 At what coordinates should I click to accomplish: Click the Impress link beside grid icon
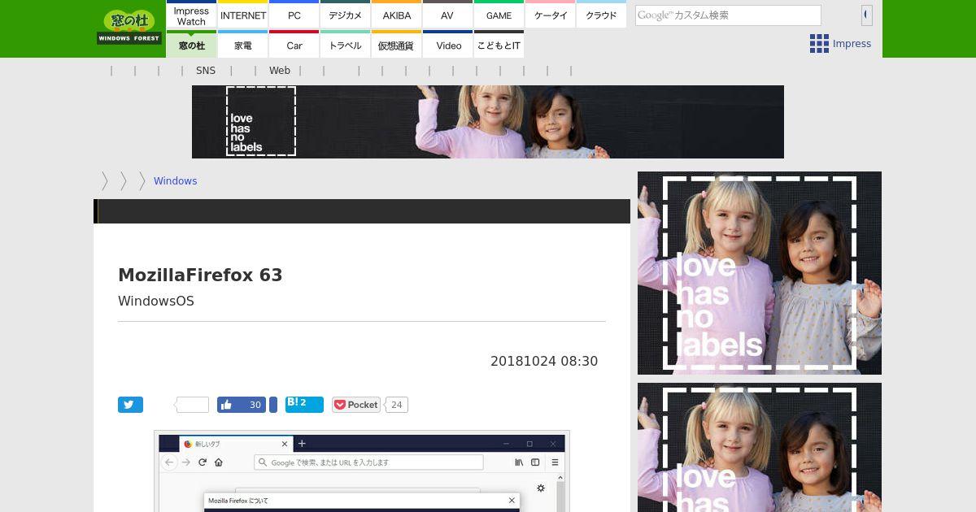coord(852,44)
